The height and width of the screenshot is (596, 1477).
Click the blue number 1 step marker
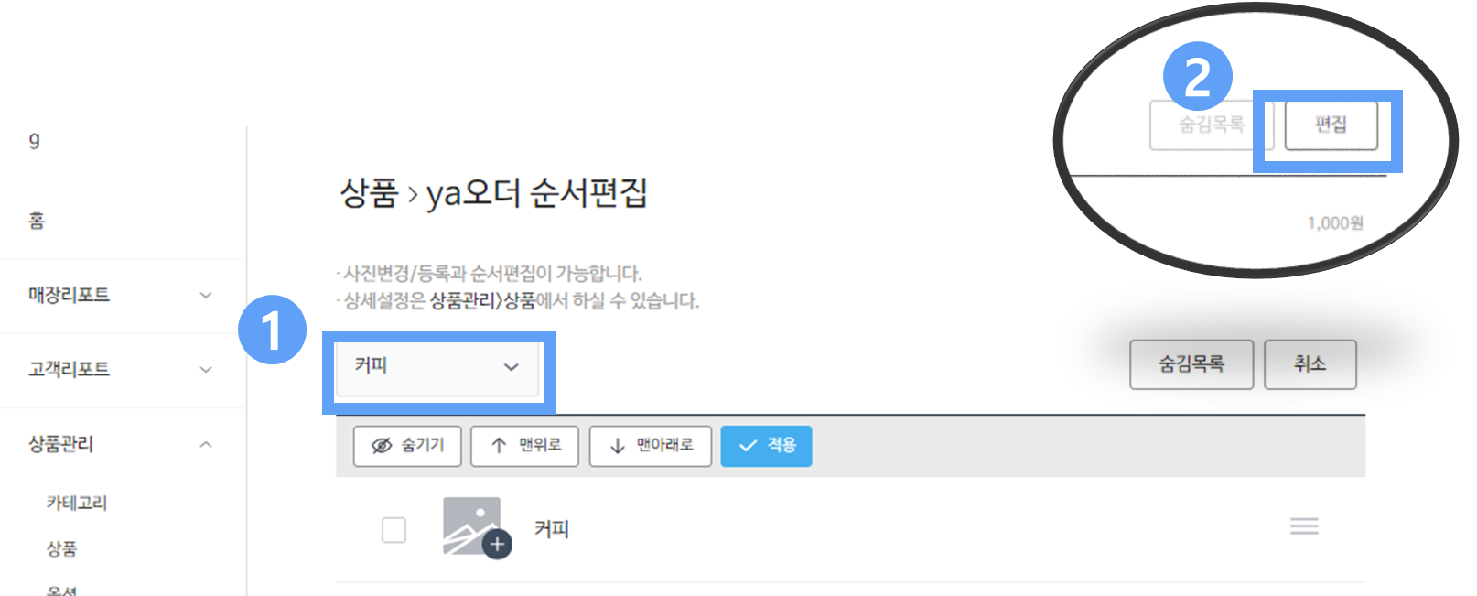pos(272,330)
